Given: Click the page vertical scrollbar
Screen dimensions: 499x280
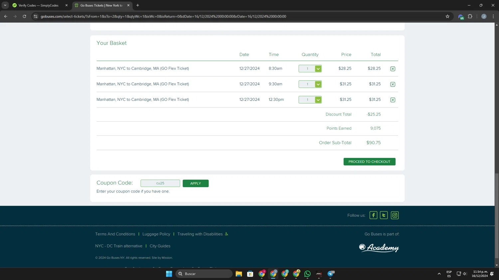Looking at the screenshot, I should (x=497, y=216).
